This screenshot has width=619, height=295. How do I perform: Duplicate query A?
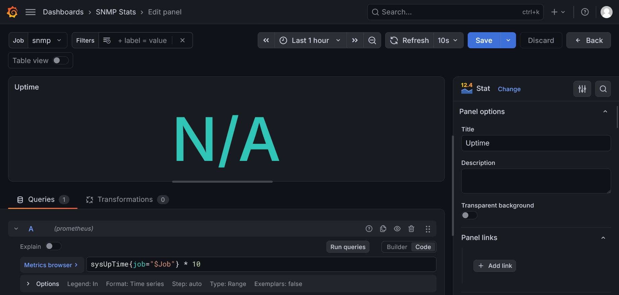pos(383,229)
